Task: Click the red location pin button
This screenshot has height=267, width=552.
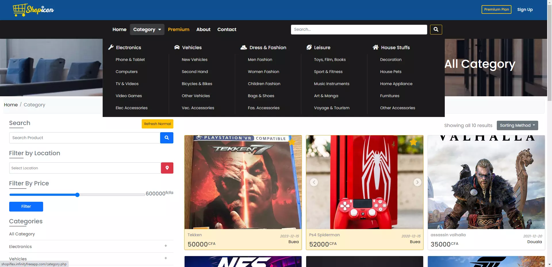Action: coord(167,168)
